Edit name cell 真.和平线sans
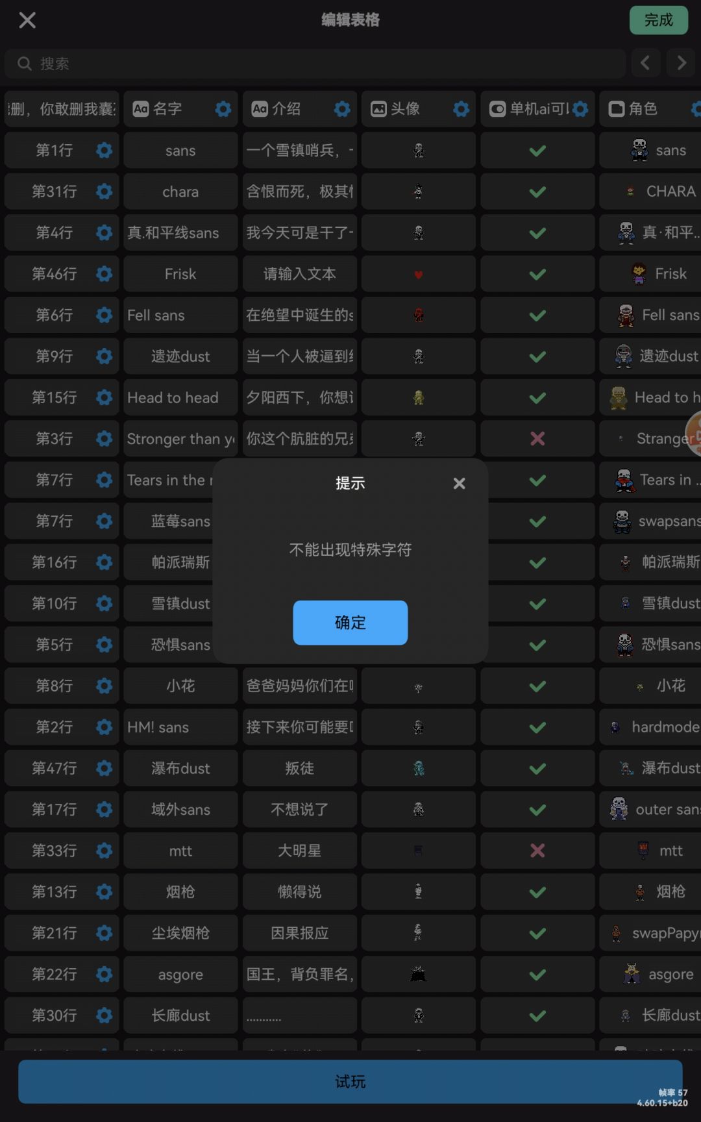 (180, 232)
